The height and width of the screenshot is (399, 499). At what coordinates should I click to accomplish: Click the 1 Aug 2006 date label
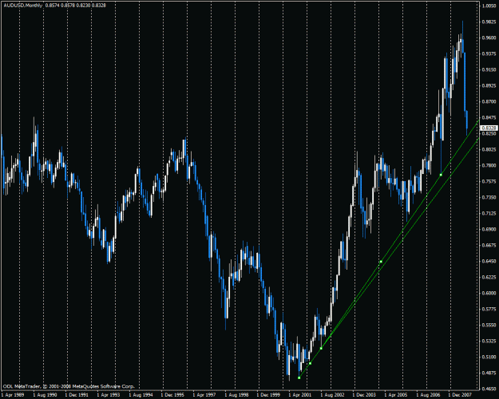[429, 395]
